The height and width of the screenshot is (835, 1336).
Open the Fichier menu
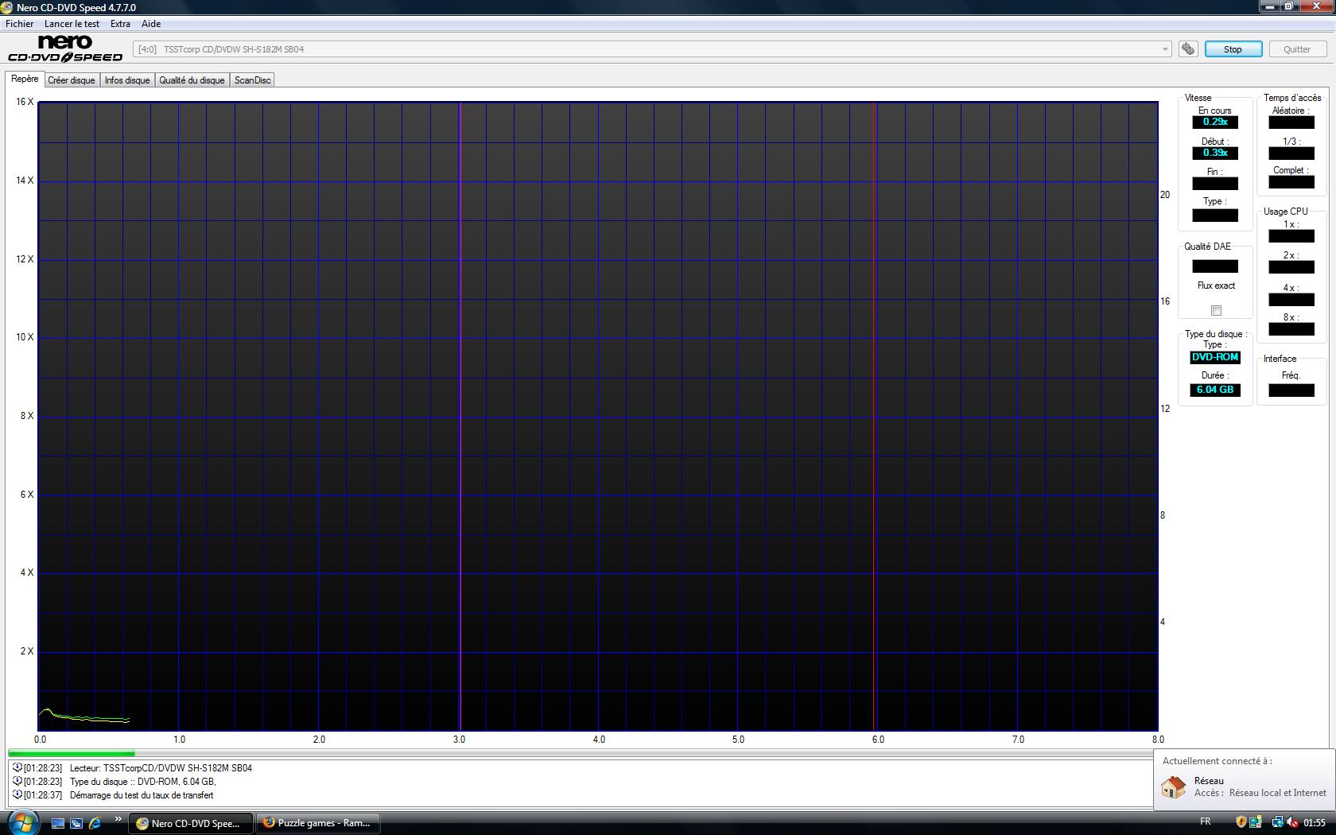click(x=20, y=24)
